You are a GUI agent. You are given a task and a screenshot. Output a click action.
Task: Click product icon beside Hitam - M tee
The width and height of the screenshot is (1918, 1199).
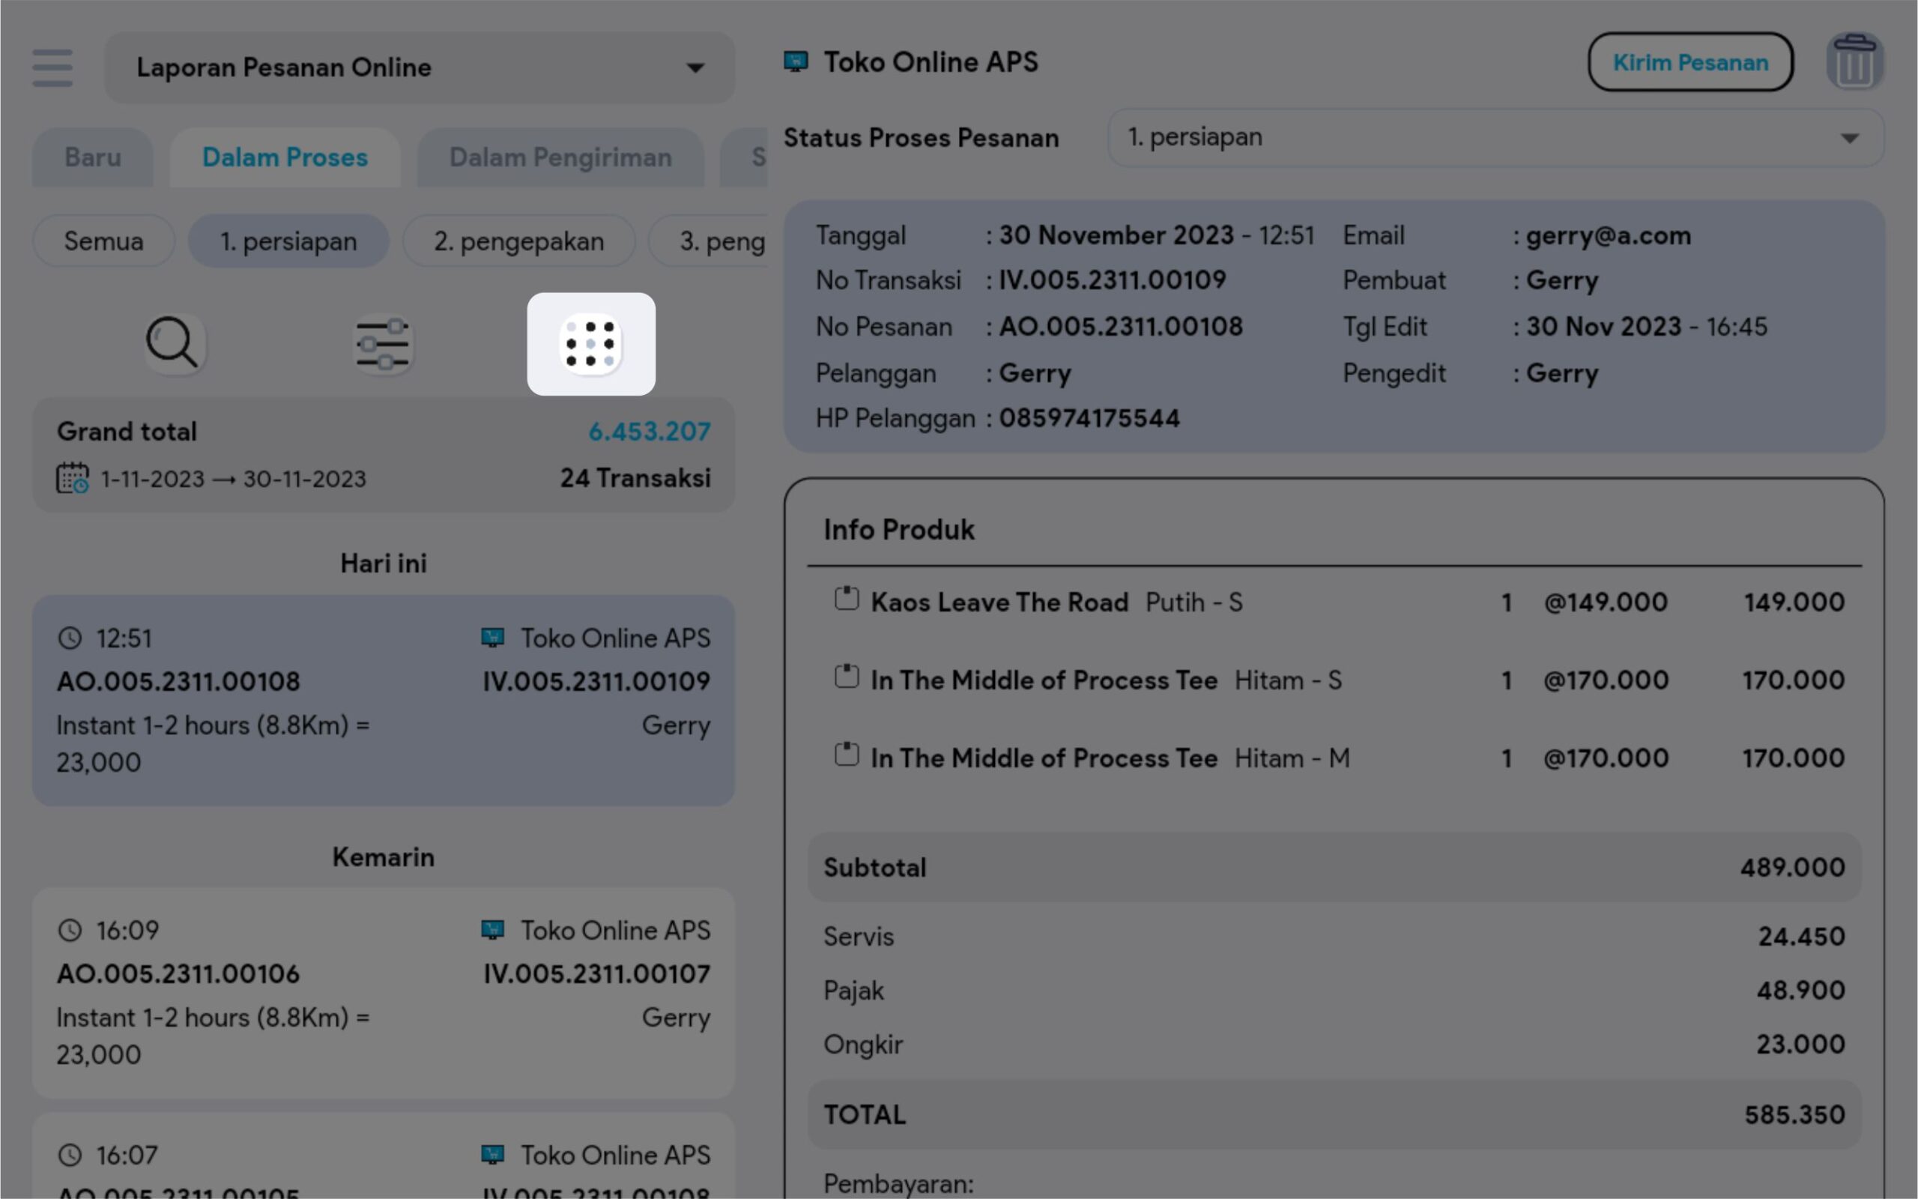pyautogui.click(x=847, y=755)
